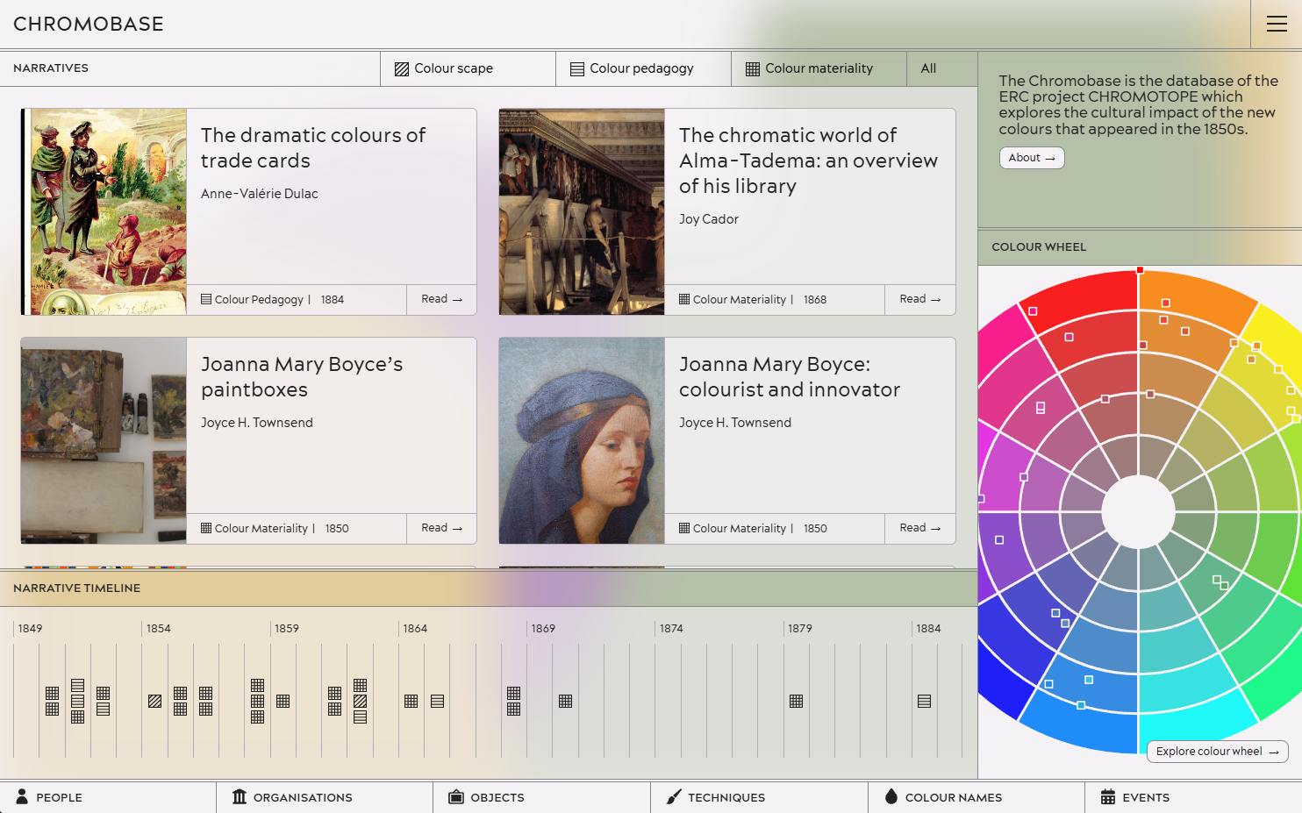Select the 1864 colour materiality timeline marker
Screen dimensions: 1302x813
point(411,702)
